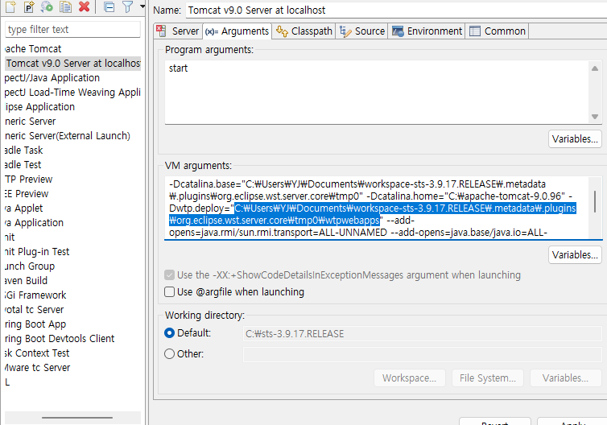Click the Program arguments text area

pos(378,92)
